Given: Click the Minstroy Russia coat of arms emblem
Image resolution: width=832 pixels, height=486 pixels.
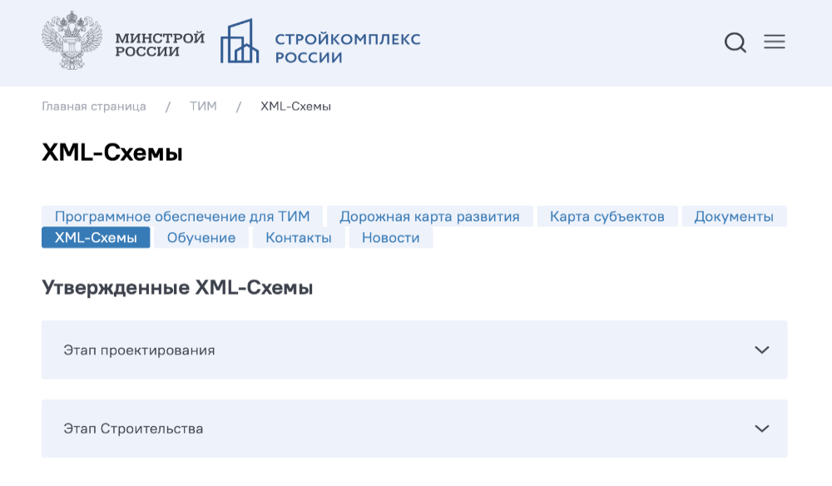Looking at the screenshot, I should pyautogui.click(x=67, y=42).
